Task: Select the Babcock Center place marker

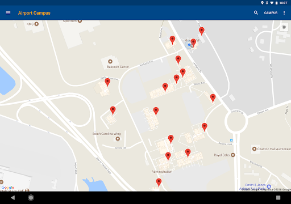Action: click(110, 61)
